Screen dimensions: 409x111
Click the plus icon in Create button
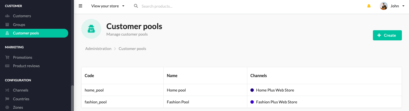coord(379,35)
